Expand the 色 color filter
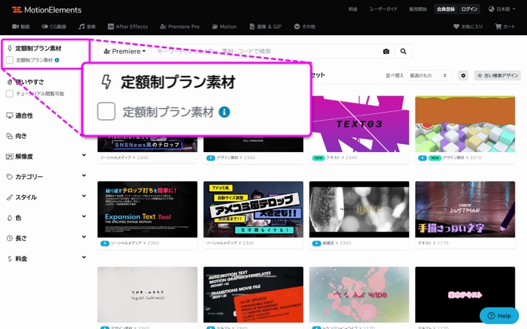 46,218
